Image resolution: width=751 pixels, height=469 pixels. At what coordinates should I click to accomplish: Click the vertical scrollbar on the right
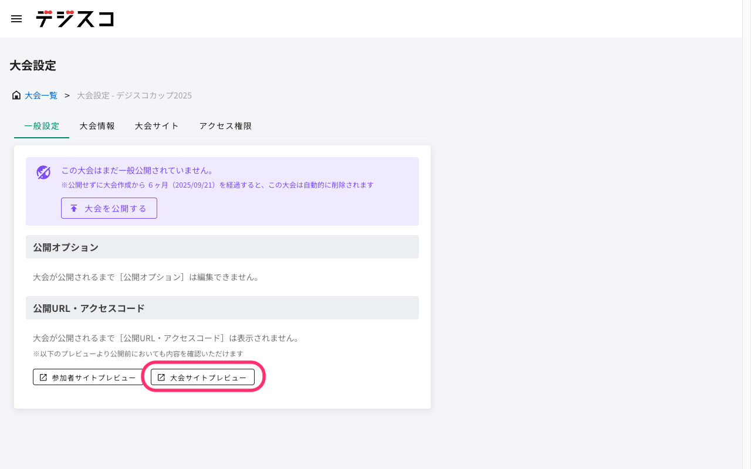point(746,235)
